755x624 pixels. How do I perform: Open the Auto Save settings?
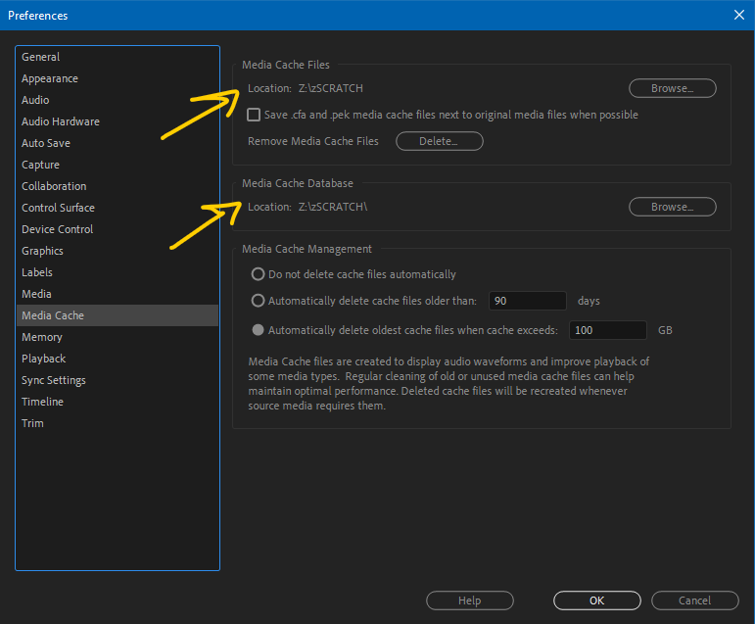[46, 143]
